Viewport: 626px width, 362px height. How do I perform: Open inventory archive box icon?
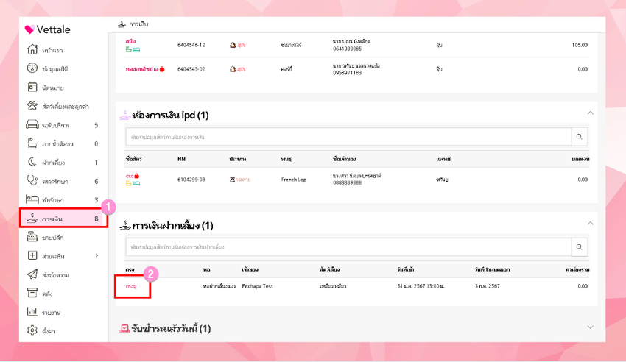pyautogui.click(x=32, y=293)
